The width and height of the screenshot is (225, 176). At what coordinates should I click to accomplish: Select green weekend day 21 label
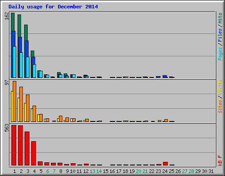pos(145,171)
